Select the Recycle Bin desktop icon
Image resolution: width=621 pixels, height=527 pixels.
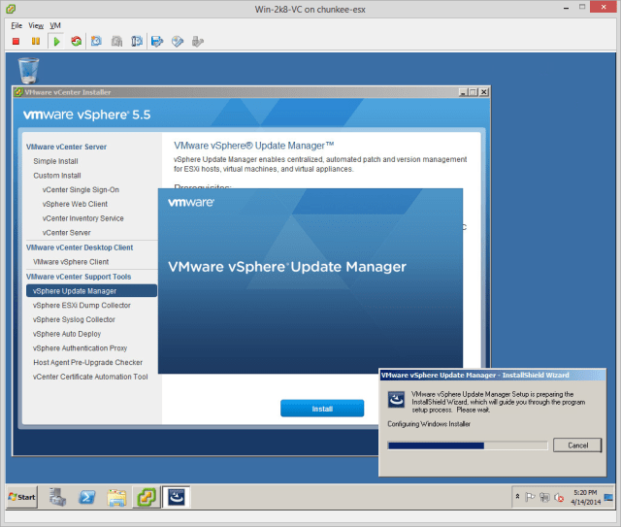(28, 71)
